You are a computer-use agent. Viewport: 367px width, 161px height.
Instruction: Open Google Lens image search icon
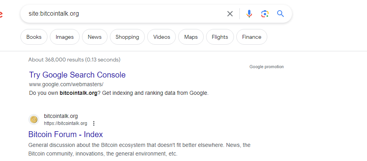[265, 14]
